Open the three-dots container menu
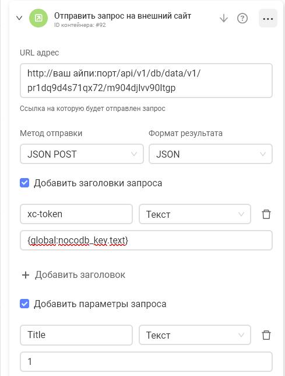 pyautogui.click(x=268, y=18)
